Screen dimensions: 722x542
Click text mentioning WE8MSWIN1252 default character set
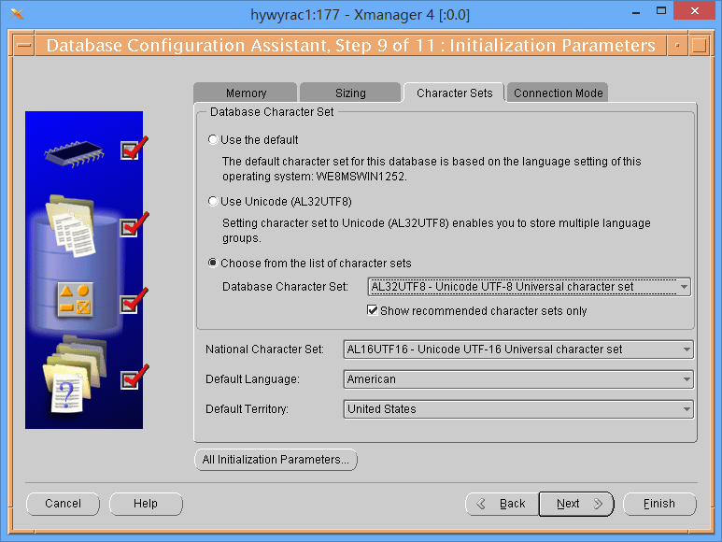click(432, 169)
